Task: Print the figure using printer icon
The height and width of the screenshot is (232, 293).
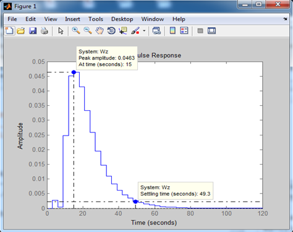Action: click(x=45, y=31)
